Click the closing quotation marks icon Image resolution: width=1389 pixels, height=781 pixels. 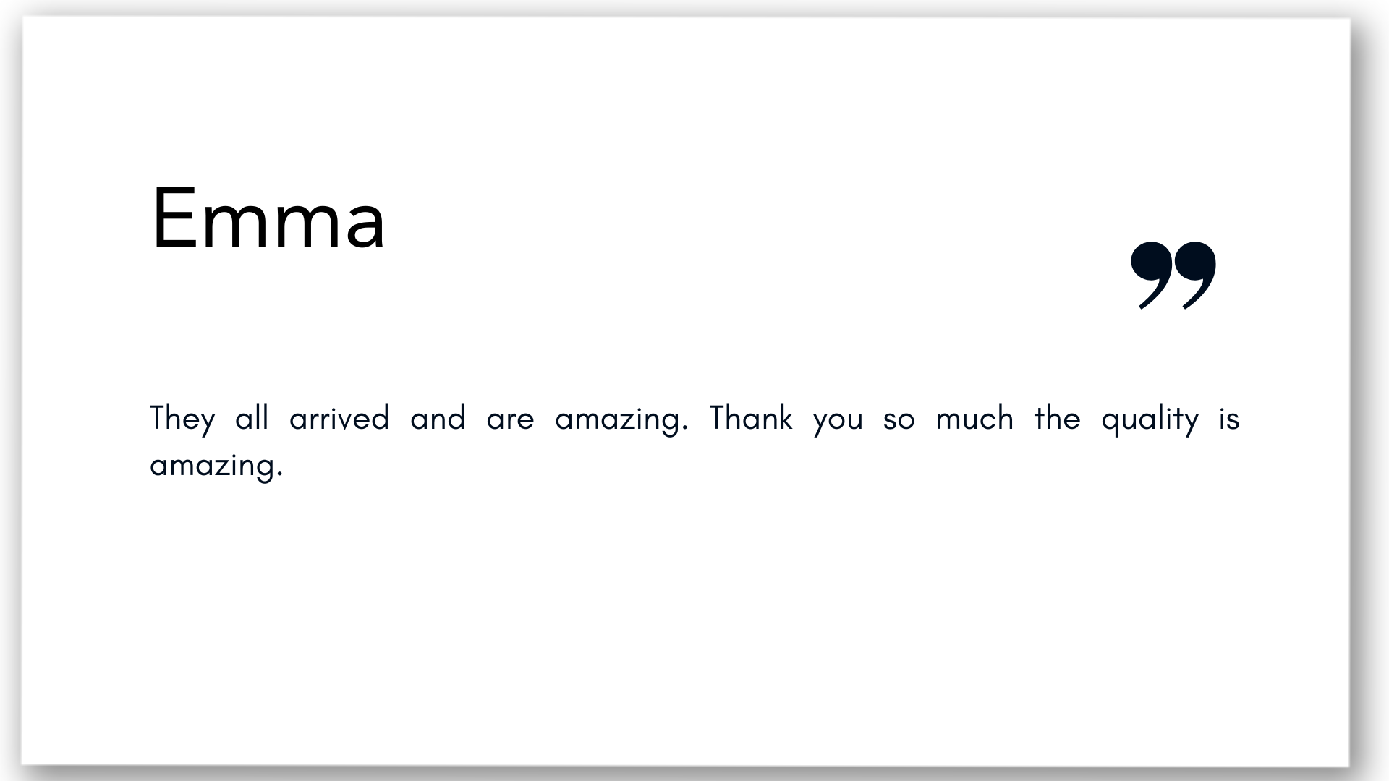coord(1173,276)
